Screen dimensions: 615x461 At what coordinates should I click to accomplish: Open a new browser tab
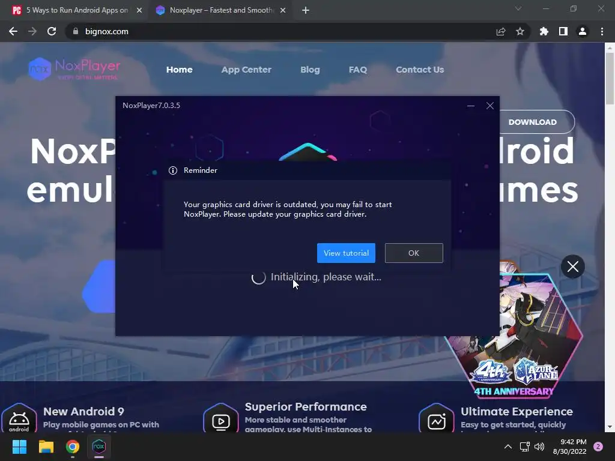(x=306, y=10)
